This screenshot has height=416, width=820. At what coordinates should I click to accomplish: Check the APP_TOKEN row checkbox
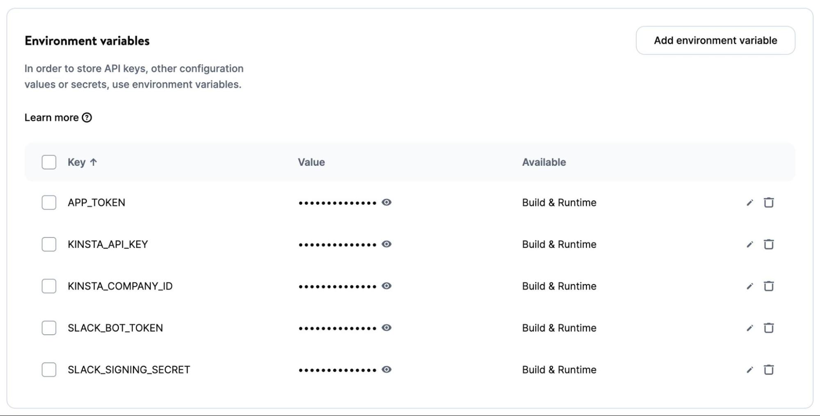pyautogui.click(x=49, y=203)
